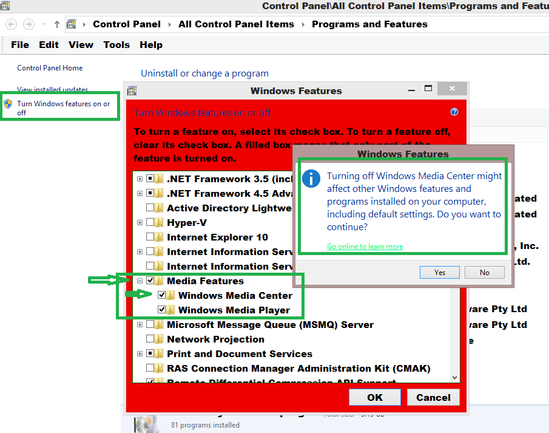Confirm with the Yes button
The image size is (549, 433).
[440, 273]
